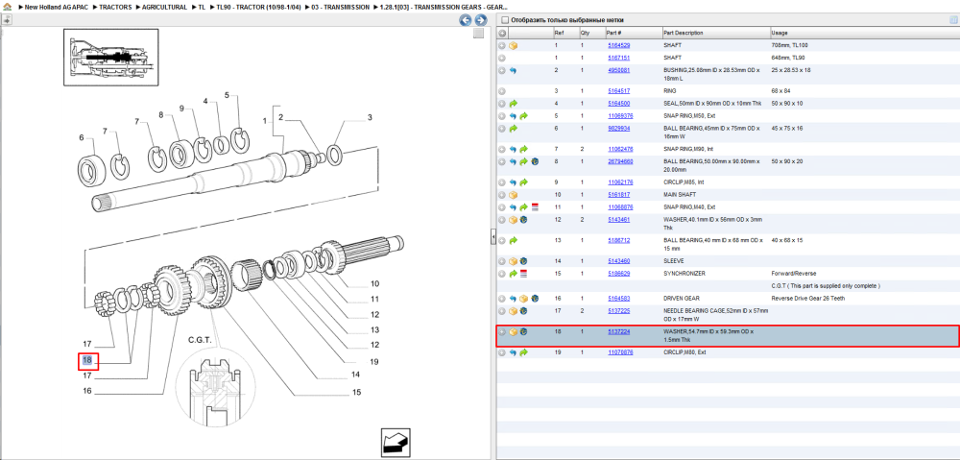Toggle the plus button for RING 5164517
Viewport: 960px width, 460px height.
(501, 90)
